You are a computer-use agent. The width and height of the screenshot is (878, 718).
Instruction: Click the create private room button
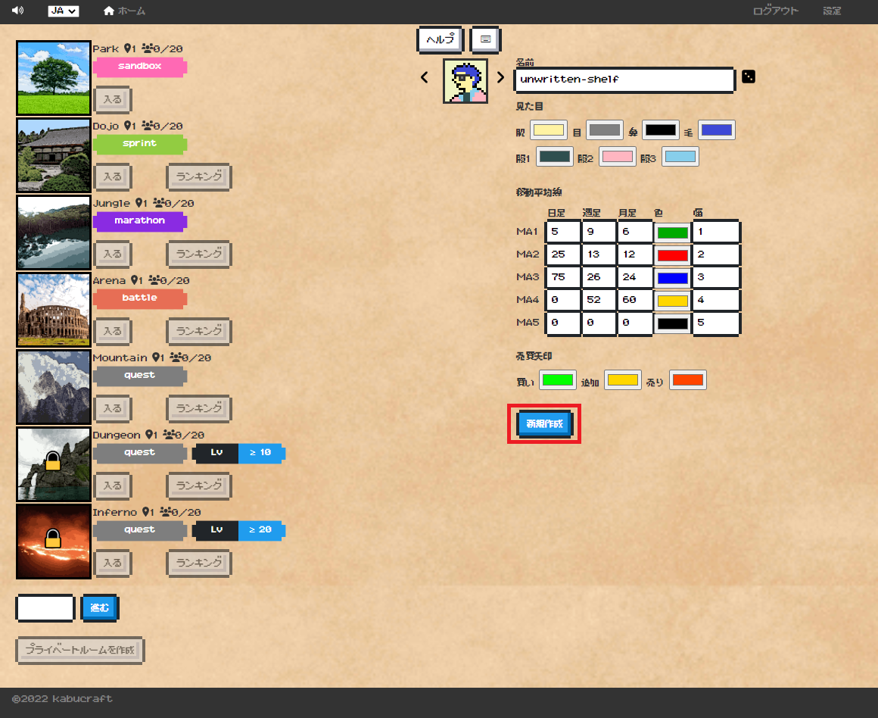point(79,650)
